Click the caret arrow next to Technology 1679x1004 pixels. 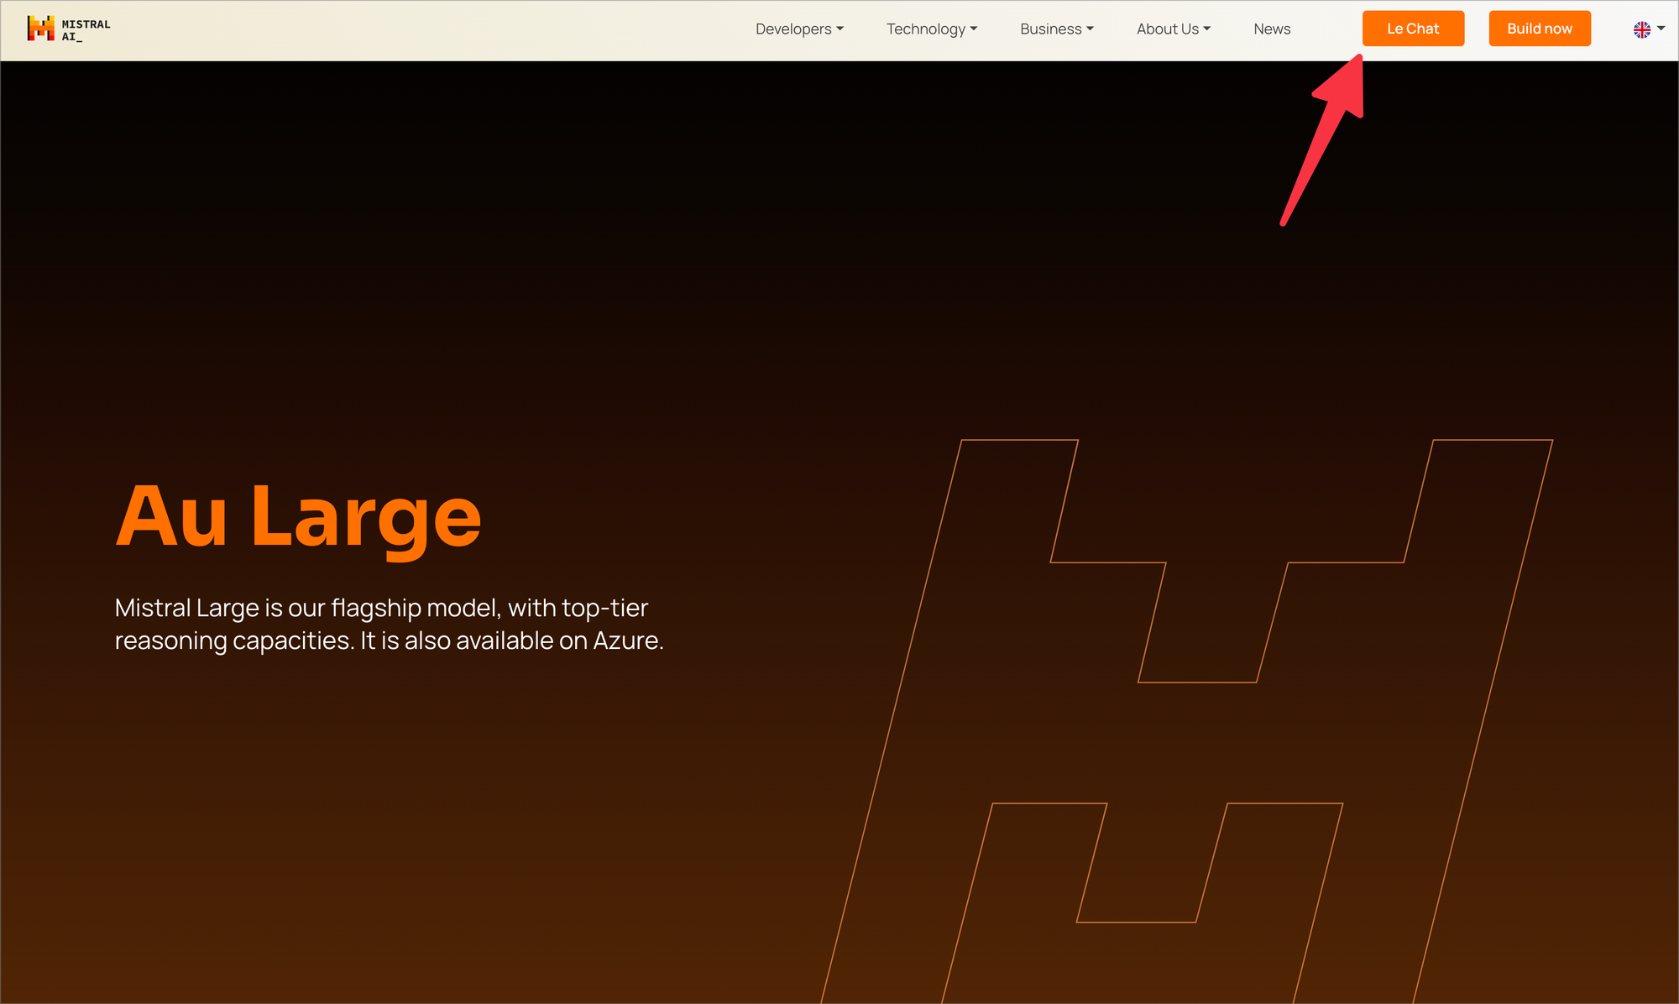point(974,29)
